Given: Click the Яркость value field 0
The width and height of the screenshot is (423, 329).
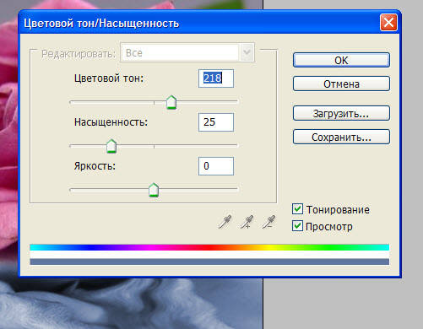Looking at the screenshot, I should pos(216,166).
